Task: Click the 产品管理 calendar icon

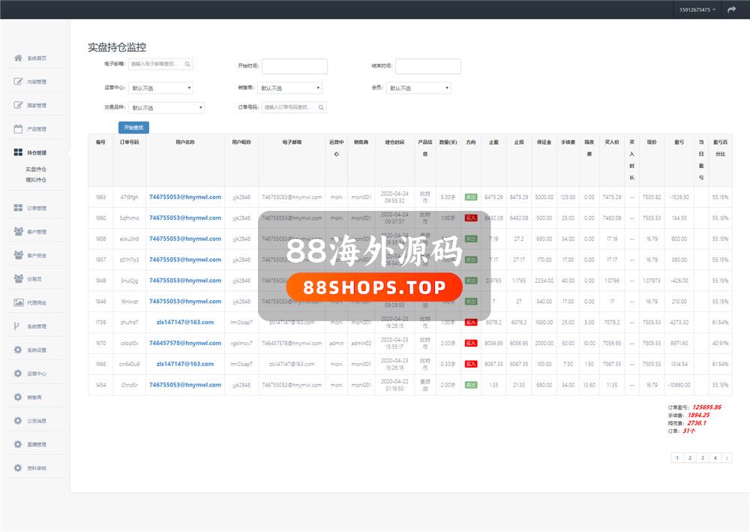Action: pyautogui.click(x=18, y=129)
